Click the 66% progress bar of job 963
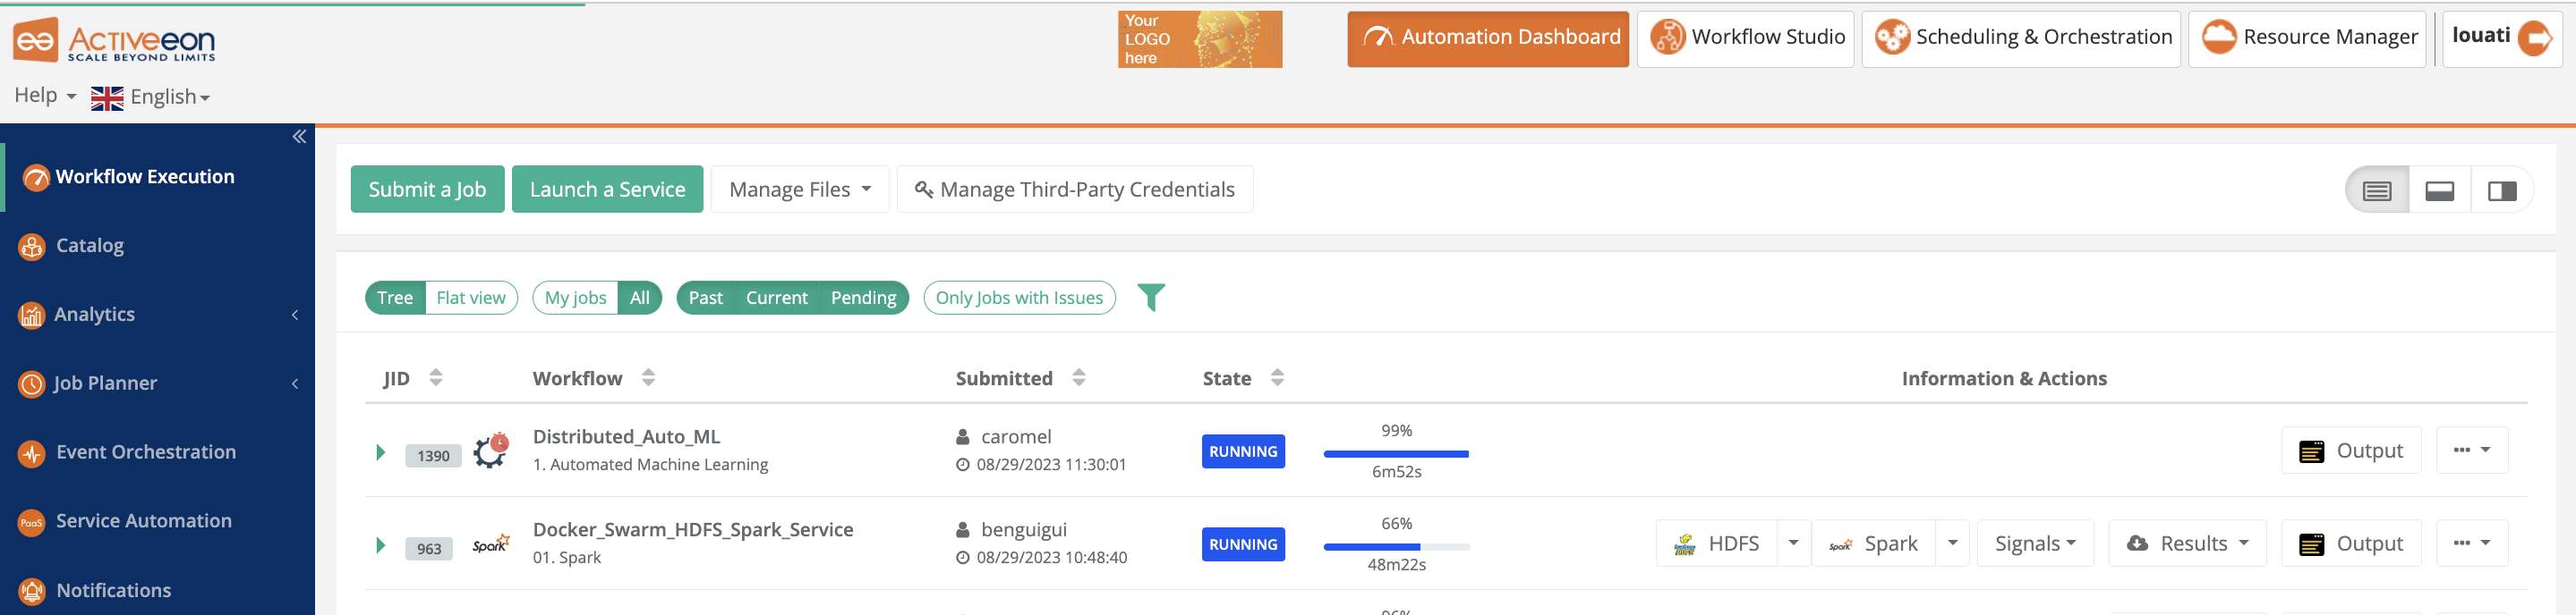The height and width of the screenshot is (615, 2576). (x=1397, y=547)
